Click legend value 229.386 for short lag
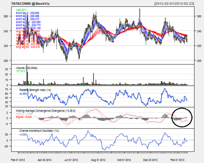 click(x=35, y=16)
